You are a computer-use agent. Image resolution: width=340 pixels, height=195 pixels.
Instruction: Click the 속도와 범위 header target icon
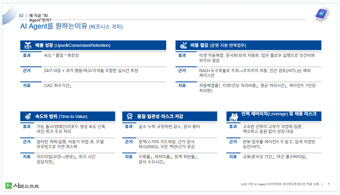(28, 117)
